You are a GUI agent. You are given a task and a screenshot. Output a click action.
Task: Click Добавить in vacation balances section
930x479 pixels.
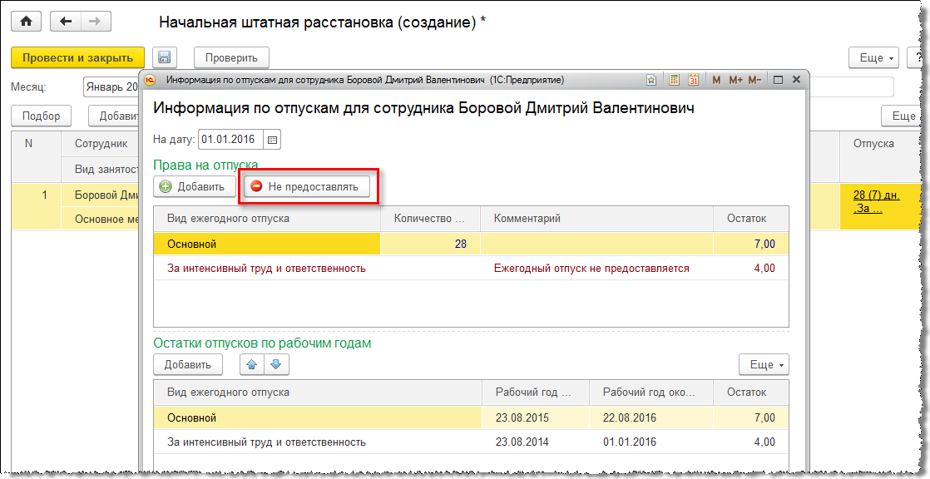click(x=188, y=364)
